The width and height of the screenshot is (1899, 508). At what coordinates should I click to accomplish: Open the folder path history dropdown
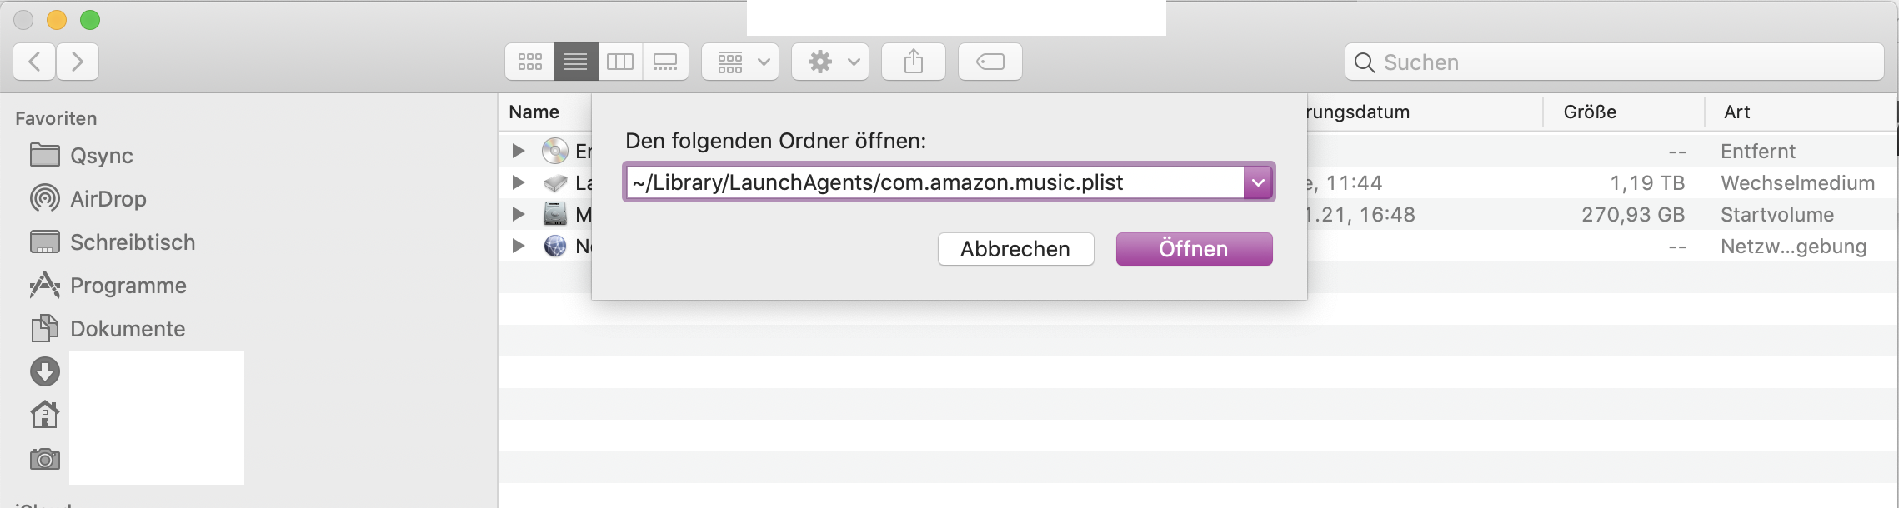point(1258,182)
